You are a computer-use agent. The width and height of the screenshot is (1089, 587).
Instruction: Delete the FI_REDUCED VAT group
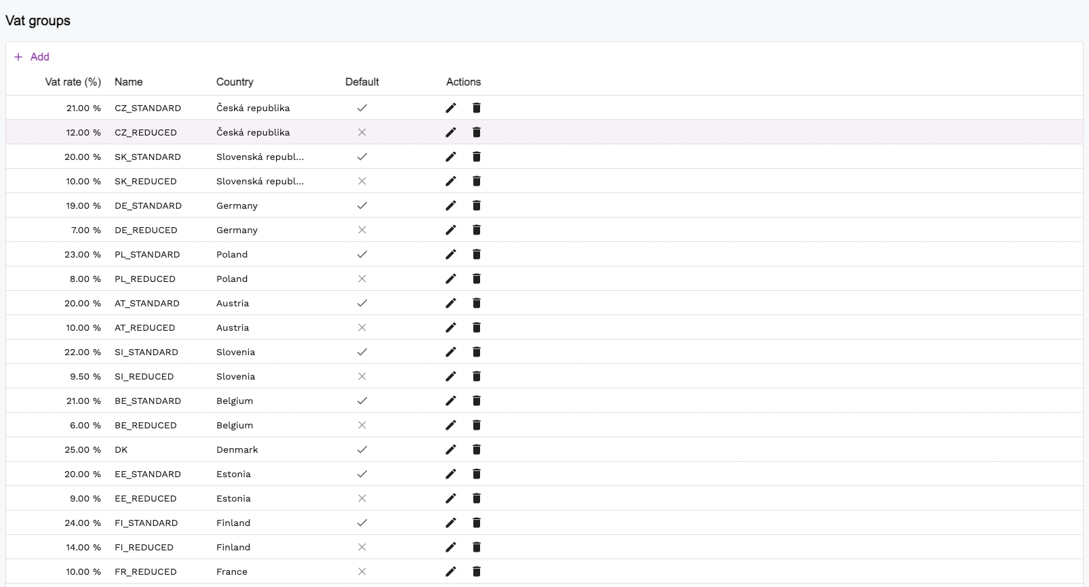(x=477, y=547)
